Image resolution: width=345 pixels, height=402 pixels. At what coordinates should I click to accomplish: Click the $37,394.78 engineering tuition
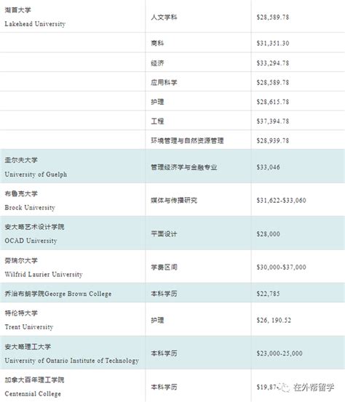273,121
